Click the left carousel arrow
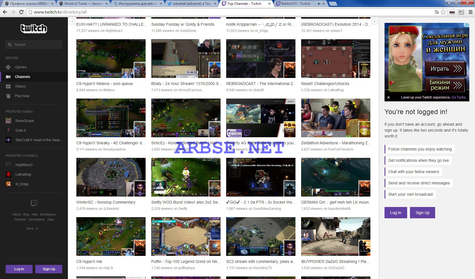The height and width of the screenshot is (279, 475). [x=72, y=21]
